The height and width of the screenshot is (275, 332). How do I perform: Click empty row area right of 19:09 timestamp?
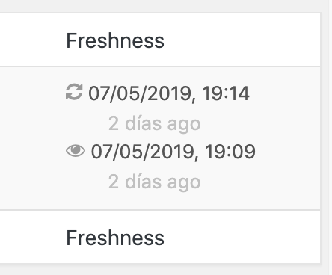288,152
